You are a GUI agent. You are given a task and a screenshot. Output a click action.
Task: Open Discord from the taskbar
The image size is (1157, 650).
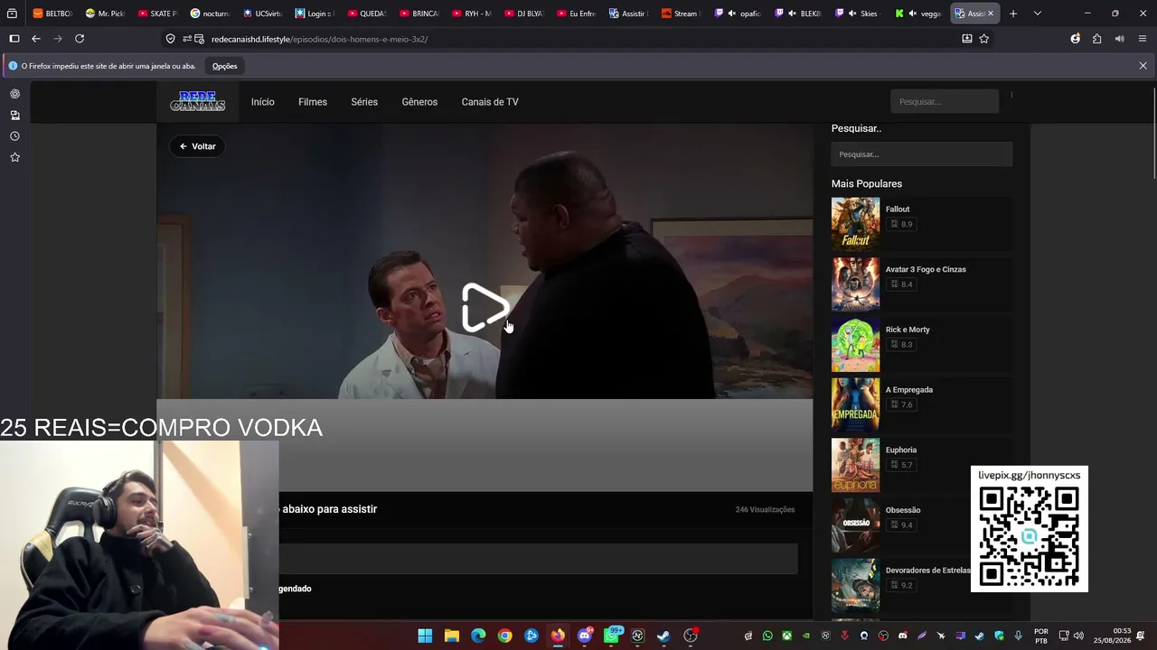pyautogui.click(x=584, y=636)
